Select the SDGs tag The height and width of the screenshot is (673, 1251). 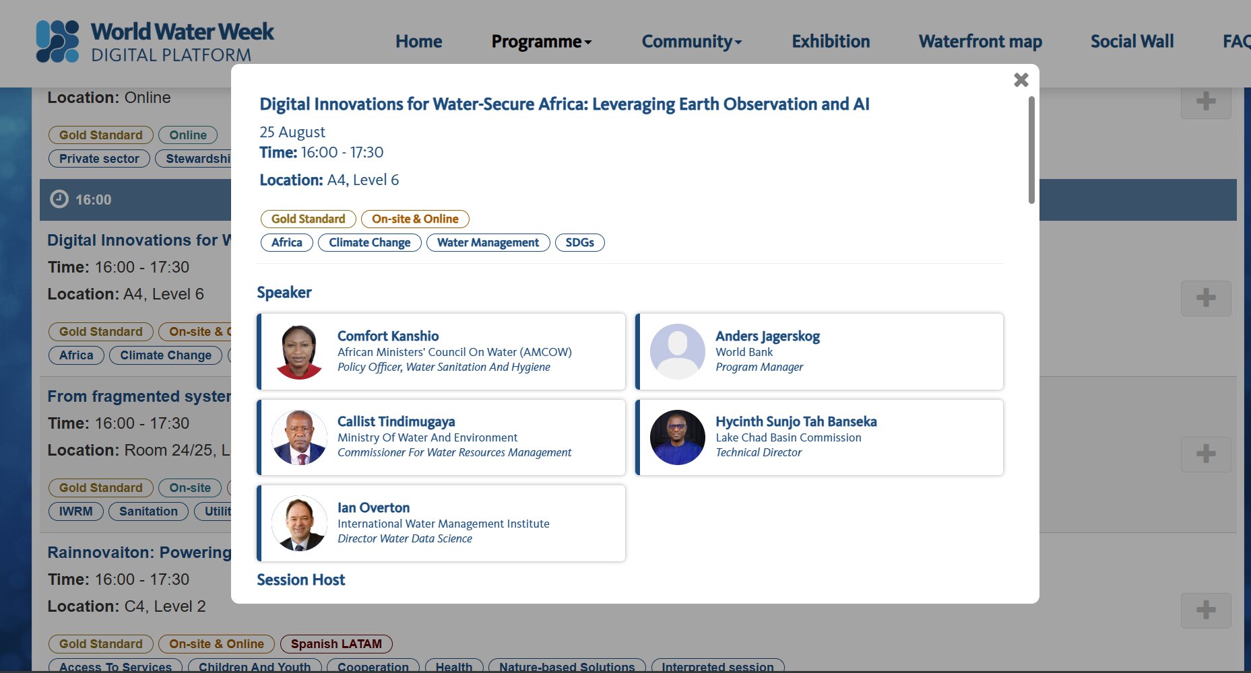pyautogui.click(x=579, y=242)
